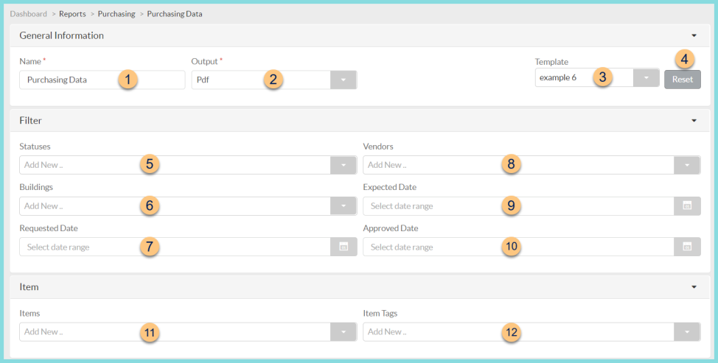Screen dimensions: 718x363
Task: Collapse the Item section
Action: click(694, 287)
